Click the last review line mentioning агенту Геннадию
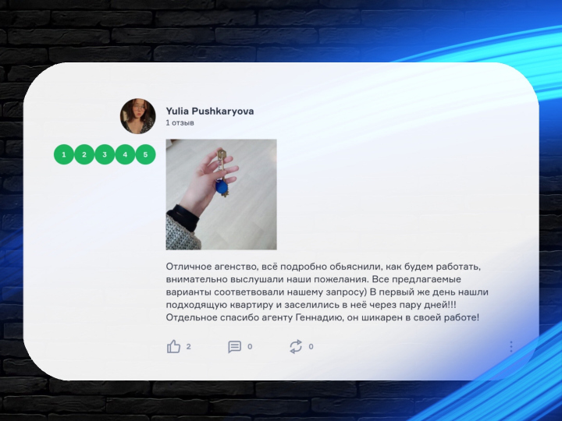Screen dimensions: 562x421 point(322,317)
